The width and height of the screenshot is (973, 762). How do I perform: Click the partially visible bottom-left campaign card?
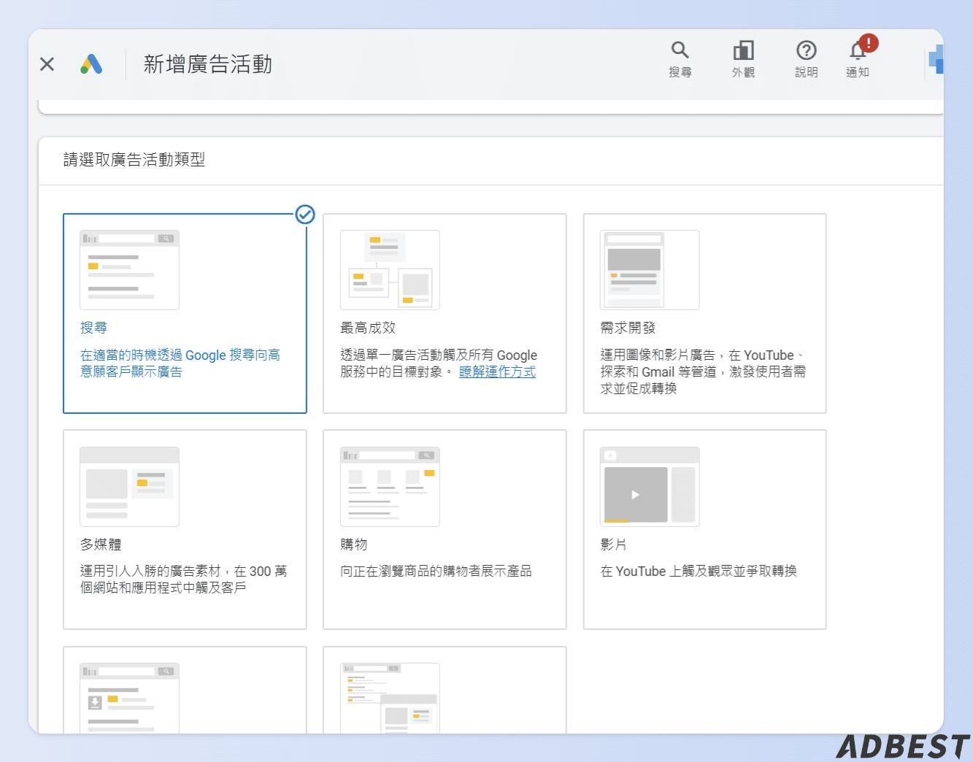(185, 693)
